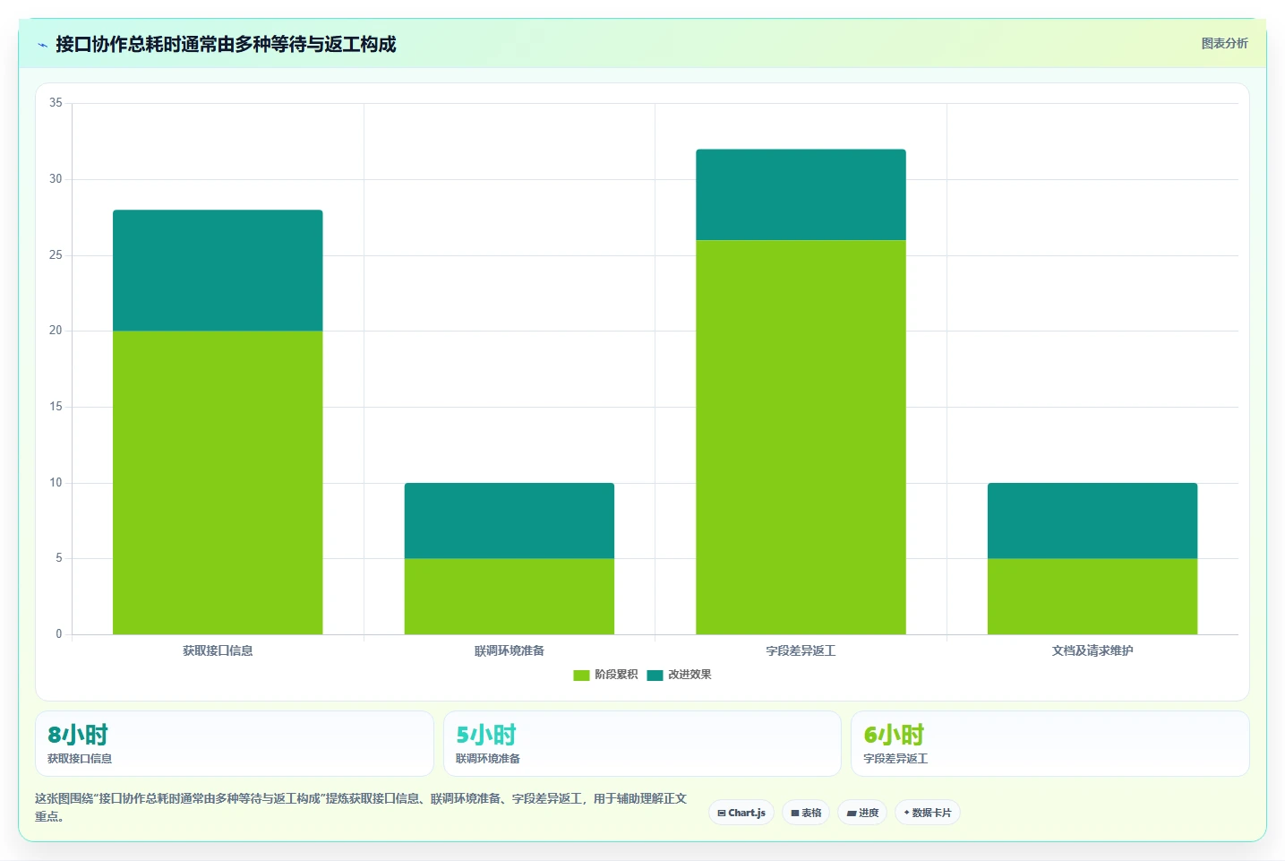Click the blue icon beside the chart title

[x=42, y=45]
